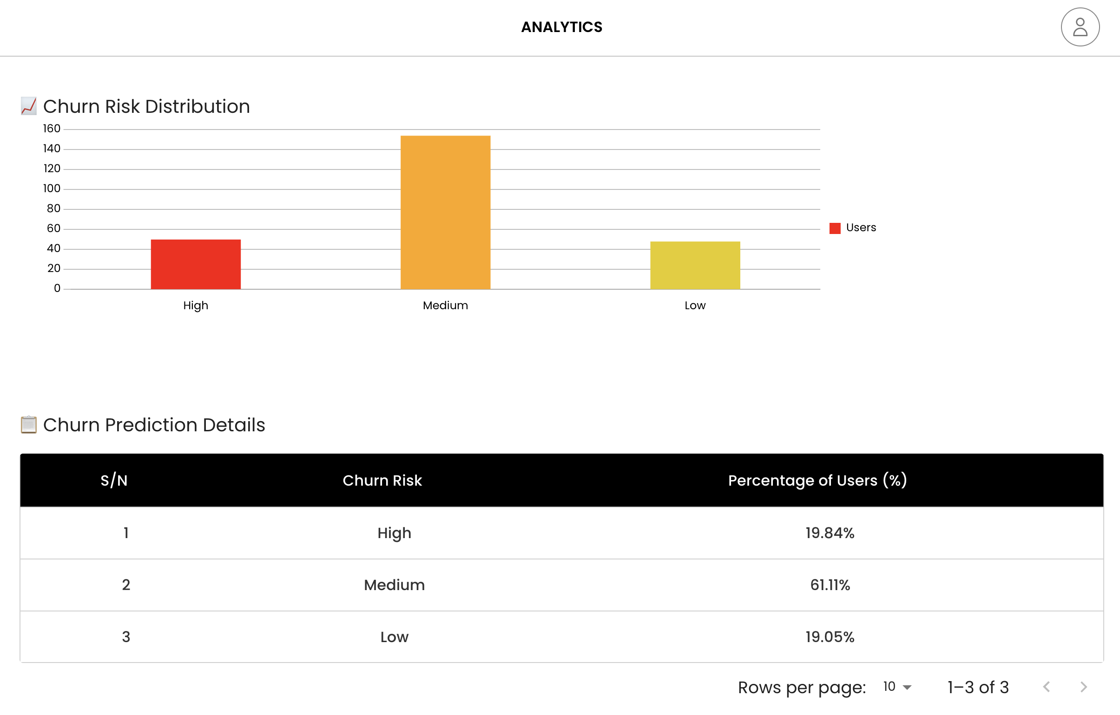Screen dimensions: 1120x715
Task: Click the clipboard icon beside Churn Prediction Details
Action: [29, 425]
